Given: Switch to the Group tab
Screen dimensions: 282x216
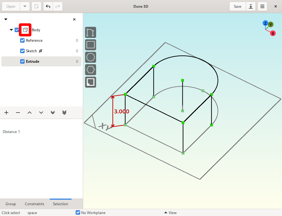Looking at the screenshot, I should coord(10,204).
